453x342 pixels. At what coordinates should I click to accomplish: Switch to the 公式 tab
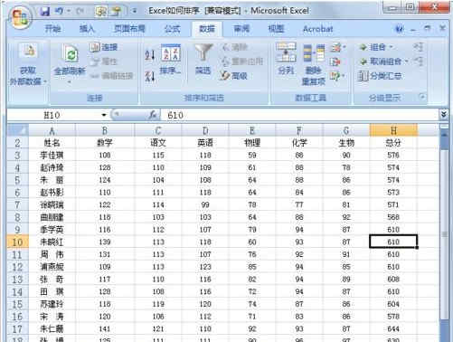tap(172, 29)
